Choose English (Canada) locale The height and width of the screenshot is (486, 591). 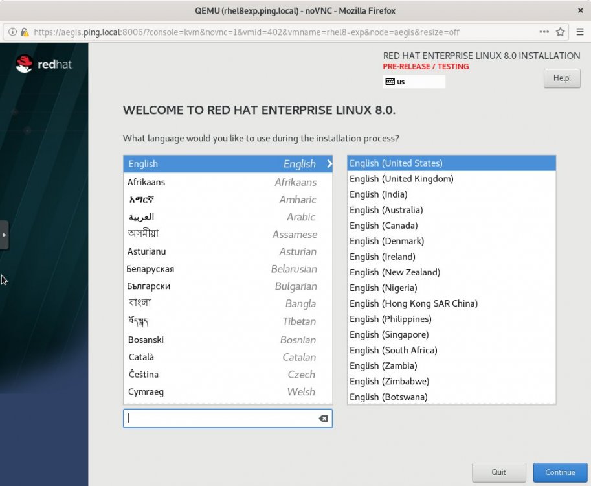(451, 226)
